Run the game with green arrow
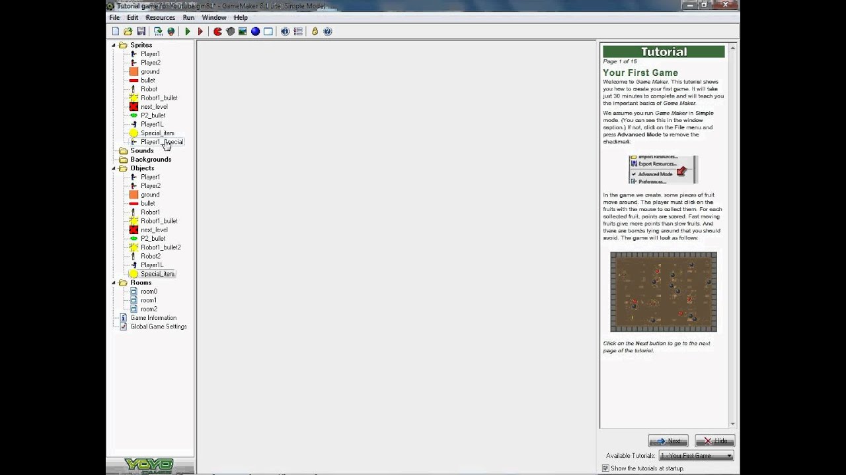Image resolution: width=846 pixels, height=475 pixels. pyautogui.click(x=188, y=31)
